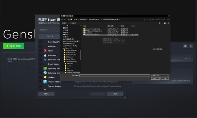Expand the address bar history dropdown
197x118 pixels.
click(144, 19)
